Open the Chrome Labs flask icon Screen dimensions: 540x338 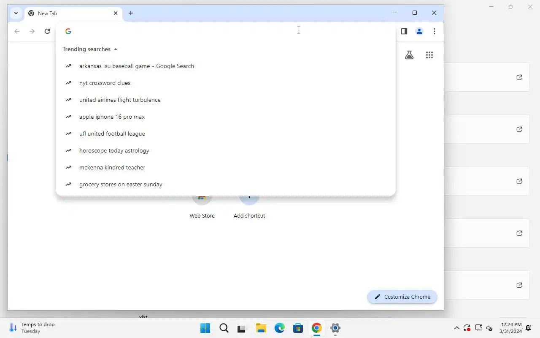(409, 55)
